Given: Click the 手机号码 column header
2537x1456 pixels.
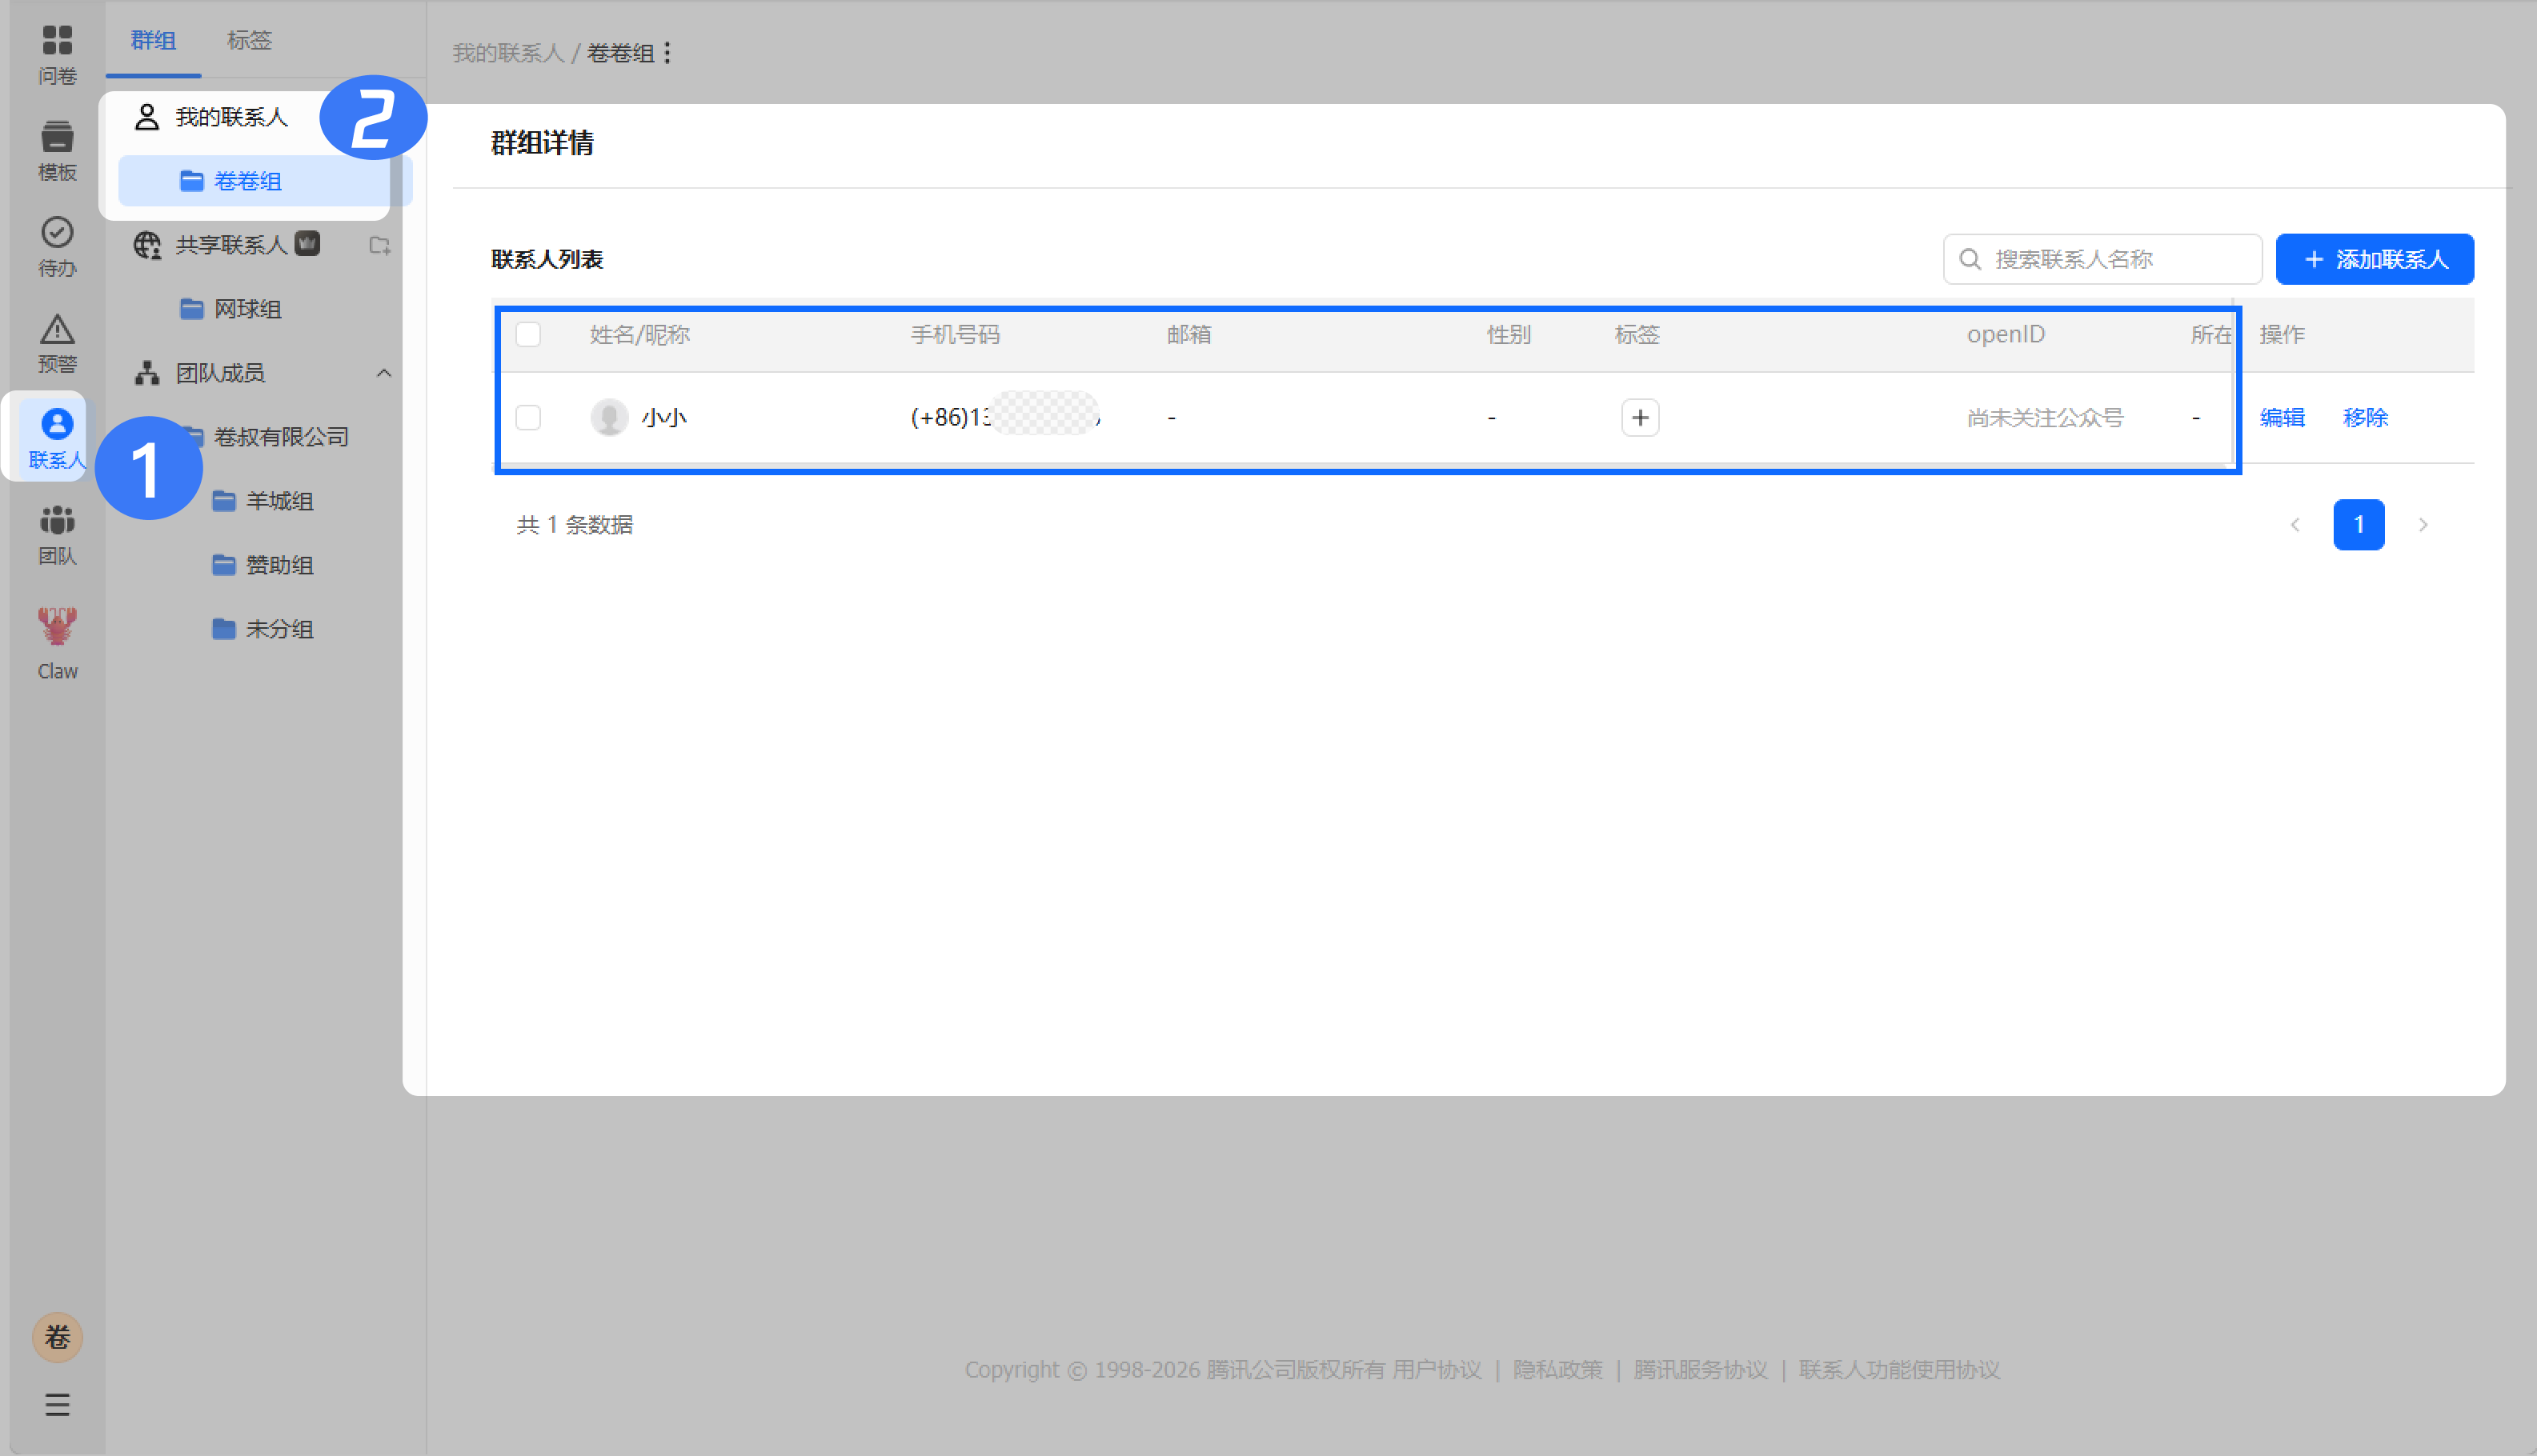Looking at the screenshot, I should tap(954, 334).
